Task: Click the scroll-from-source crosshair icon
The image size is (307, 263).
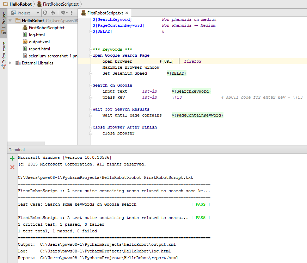Action: click(45, 13)
